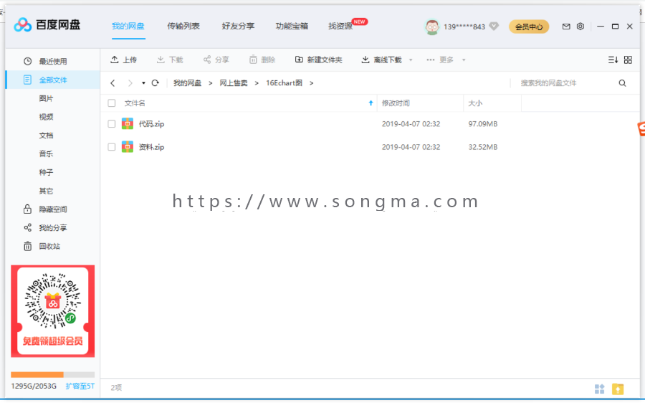Open 会员中心 button
The image size is (645, 403).
(x=529, y=27)
